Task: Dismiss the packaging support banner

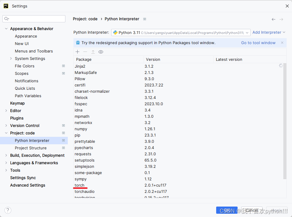Action: [282, 43]
